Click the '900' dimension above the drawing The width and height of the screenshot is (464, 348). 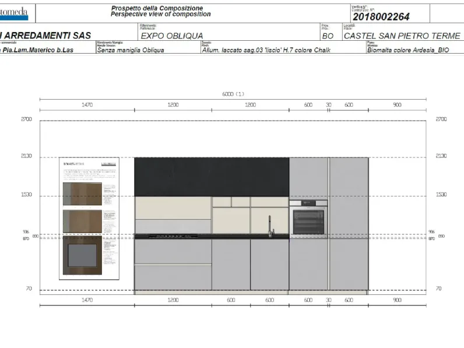pyautogui.click(x=397, y=105)
